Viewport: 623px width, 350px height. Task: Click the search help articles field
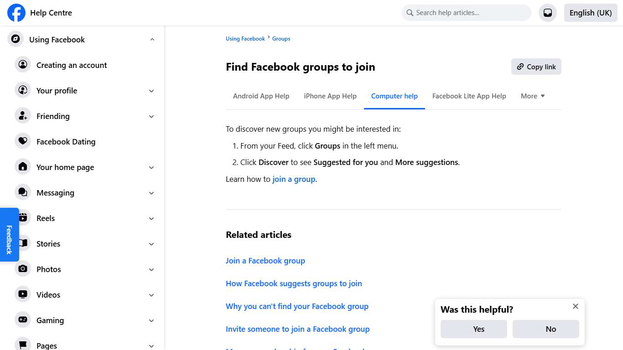point(466,12)
